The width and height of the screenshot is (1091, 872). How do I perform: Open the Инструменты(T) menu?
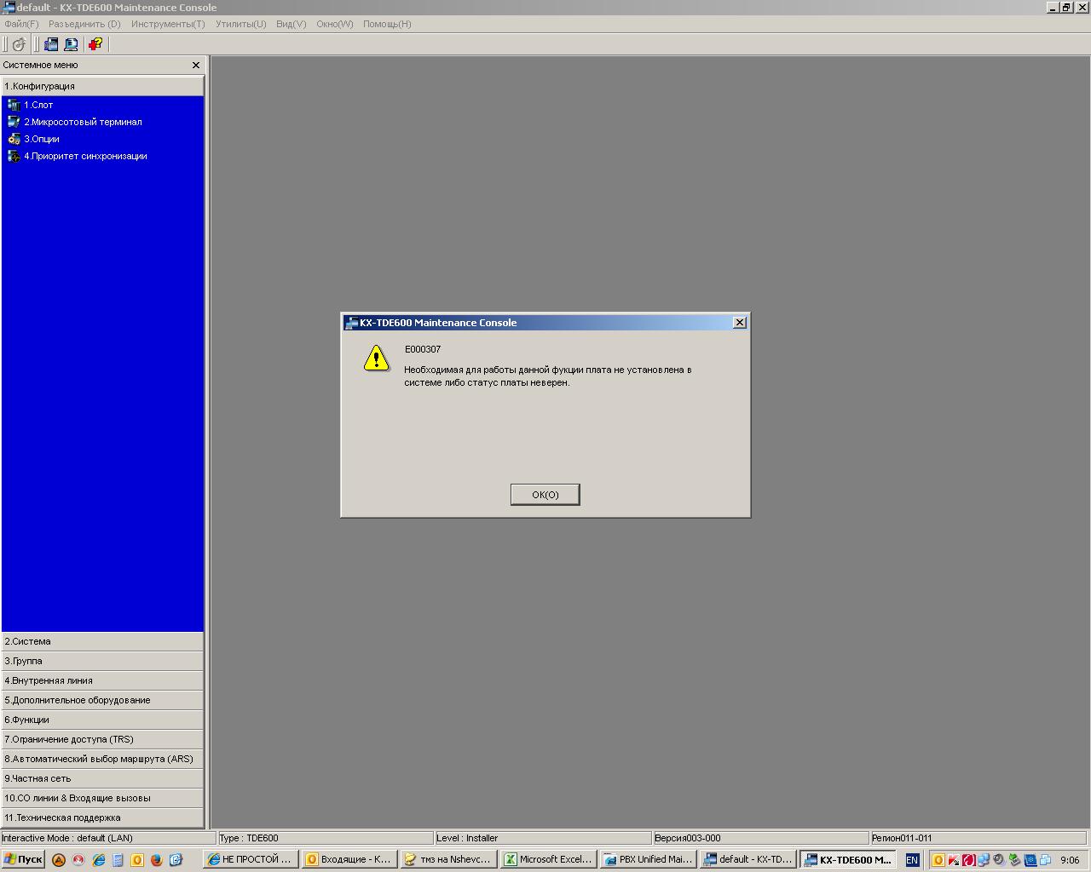pos(168,24)
